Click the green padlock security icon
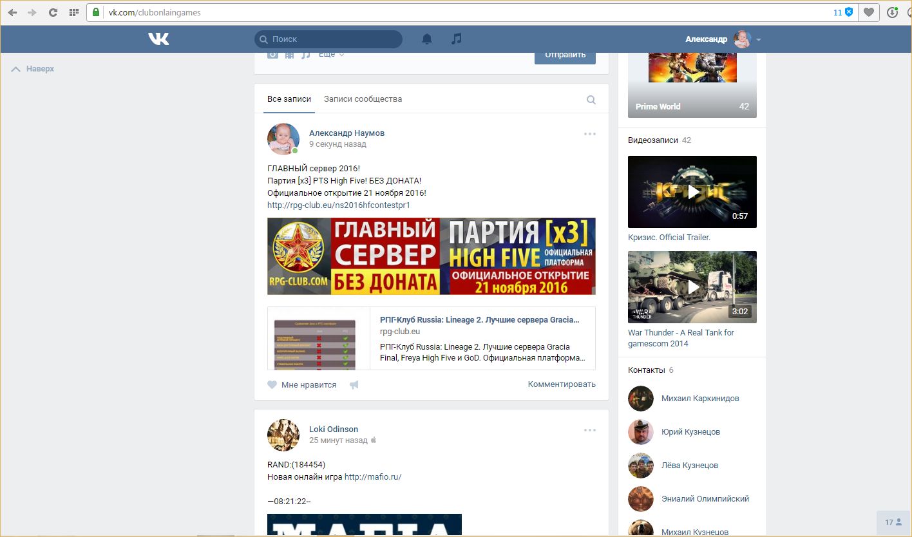912x537 pixels. (97, 12)
